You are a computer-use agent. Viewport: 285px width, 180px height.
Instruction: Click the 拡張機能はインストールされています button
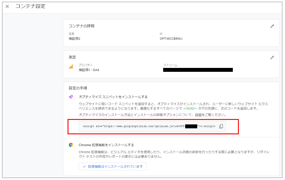pos(113,166)
